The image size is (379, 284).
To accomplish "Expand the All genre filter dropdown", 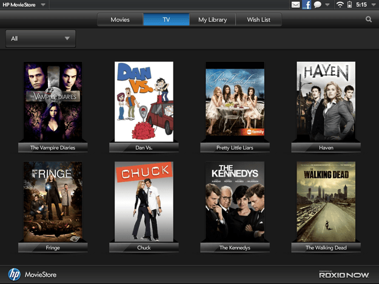I will tap(41, 38).
